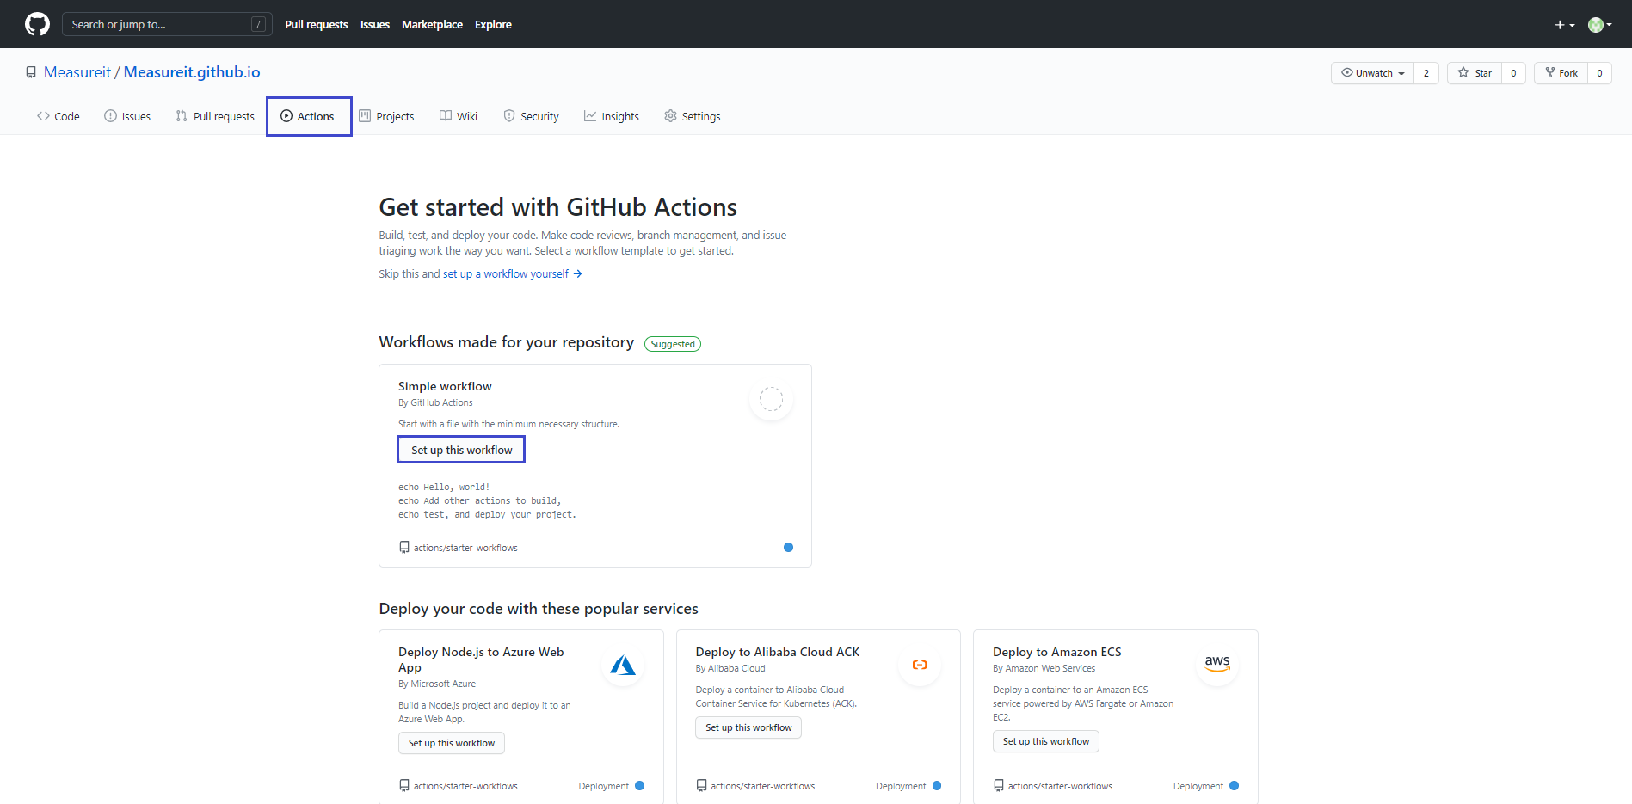
Task: Click the star icon on Star button
Action: (1463, 73)
